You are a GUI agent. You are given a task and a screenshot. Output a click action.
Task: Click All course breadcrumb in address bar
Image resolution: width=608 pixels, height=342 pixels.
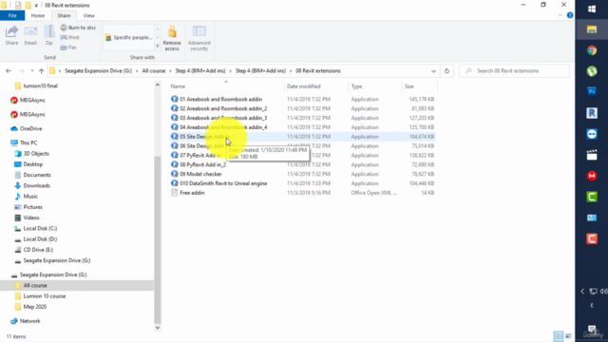tap(154, 71)
